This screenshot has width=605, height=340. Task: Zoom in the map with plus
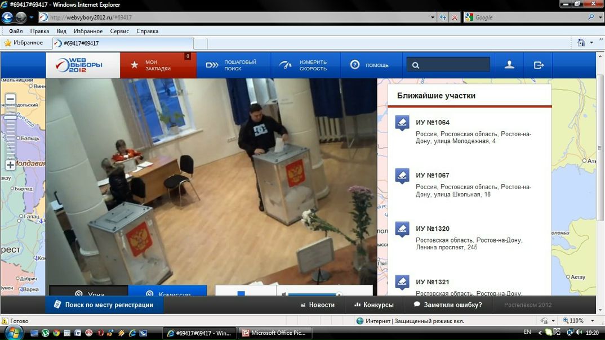10,165
